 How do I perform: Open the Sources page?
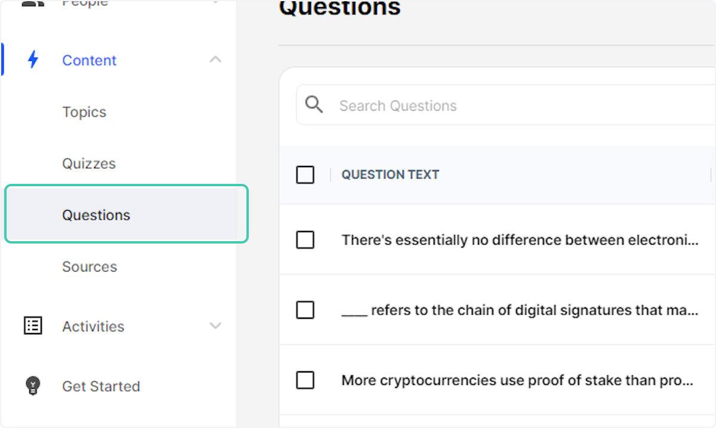click(89, 266)
